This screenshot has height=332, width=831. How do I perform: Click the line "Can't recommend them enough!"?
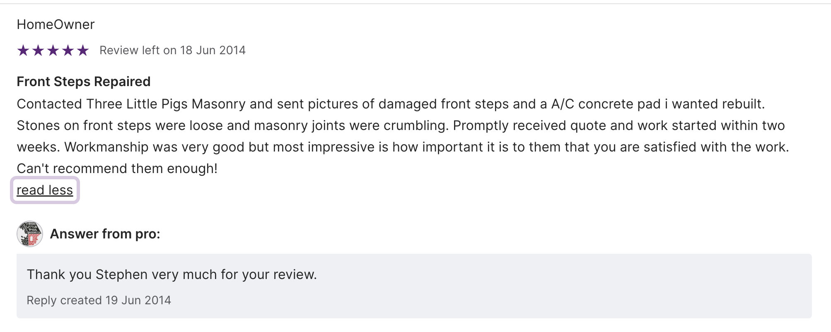tap(117, 168)
